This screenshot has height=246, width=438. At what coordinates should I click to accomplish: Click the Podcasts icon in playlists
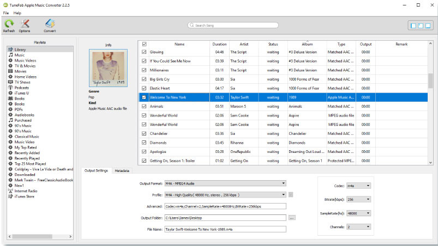10,88
